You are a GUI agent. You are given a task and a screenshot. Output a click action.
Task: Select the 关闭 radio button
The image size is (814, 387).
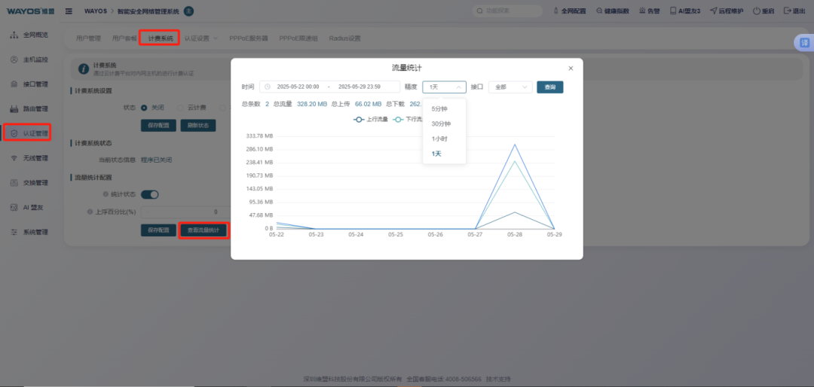point(144,108)
